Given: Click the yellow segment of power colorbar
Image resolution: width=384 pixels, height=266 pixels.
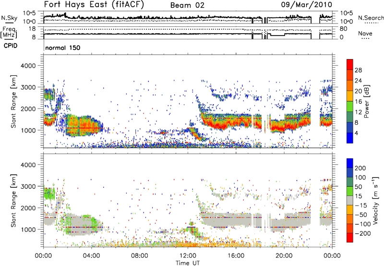Looking at the screenshot, I should point(350,96).
